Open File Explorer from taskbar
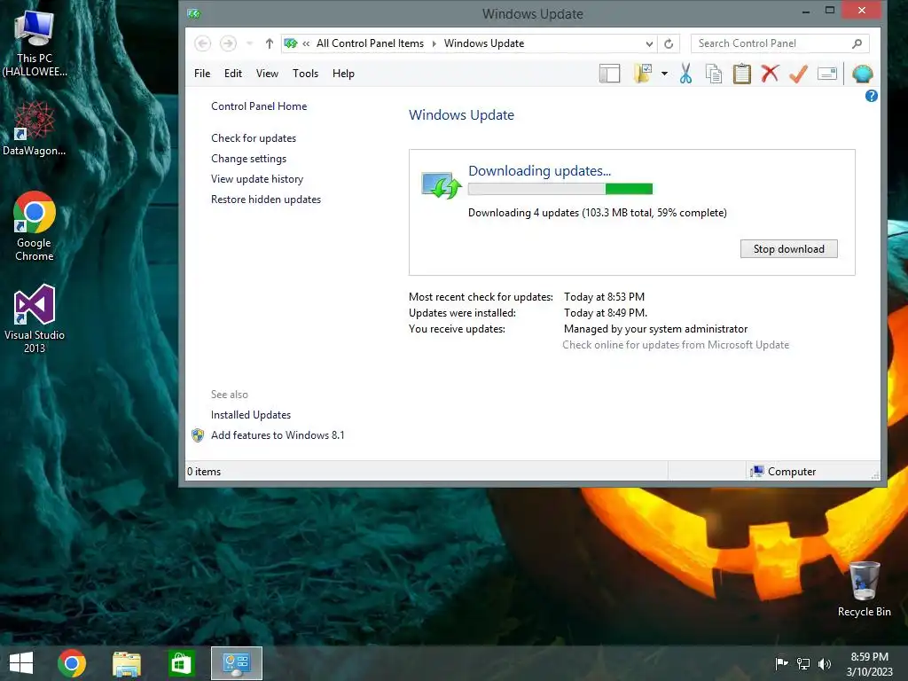The height and width of the screenshot is (681, 908). 127,663
